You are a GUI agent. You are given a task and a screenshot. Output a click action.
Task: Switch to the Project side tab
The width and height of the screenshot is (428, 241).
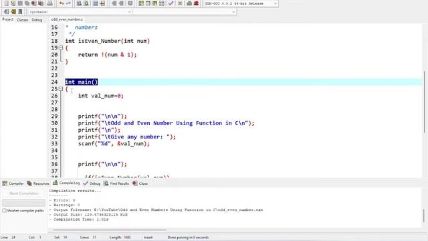click(x=7, y=19)
